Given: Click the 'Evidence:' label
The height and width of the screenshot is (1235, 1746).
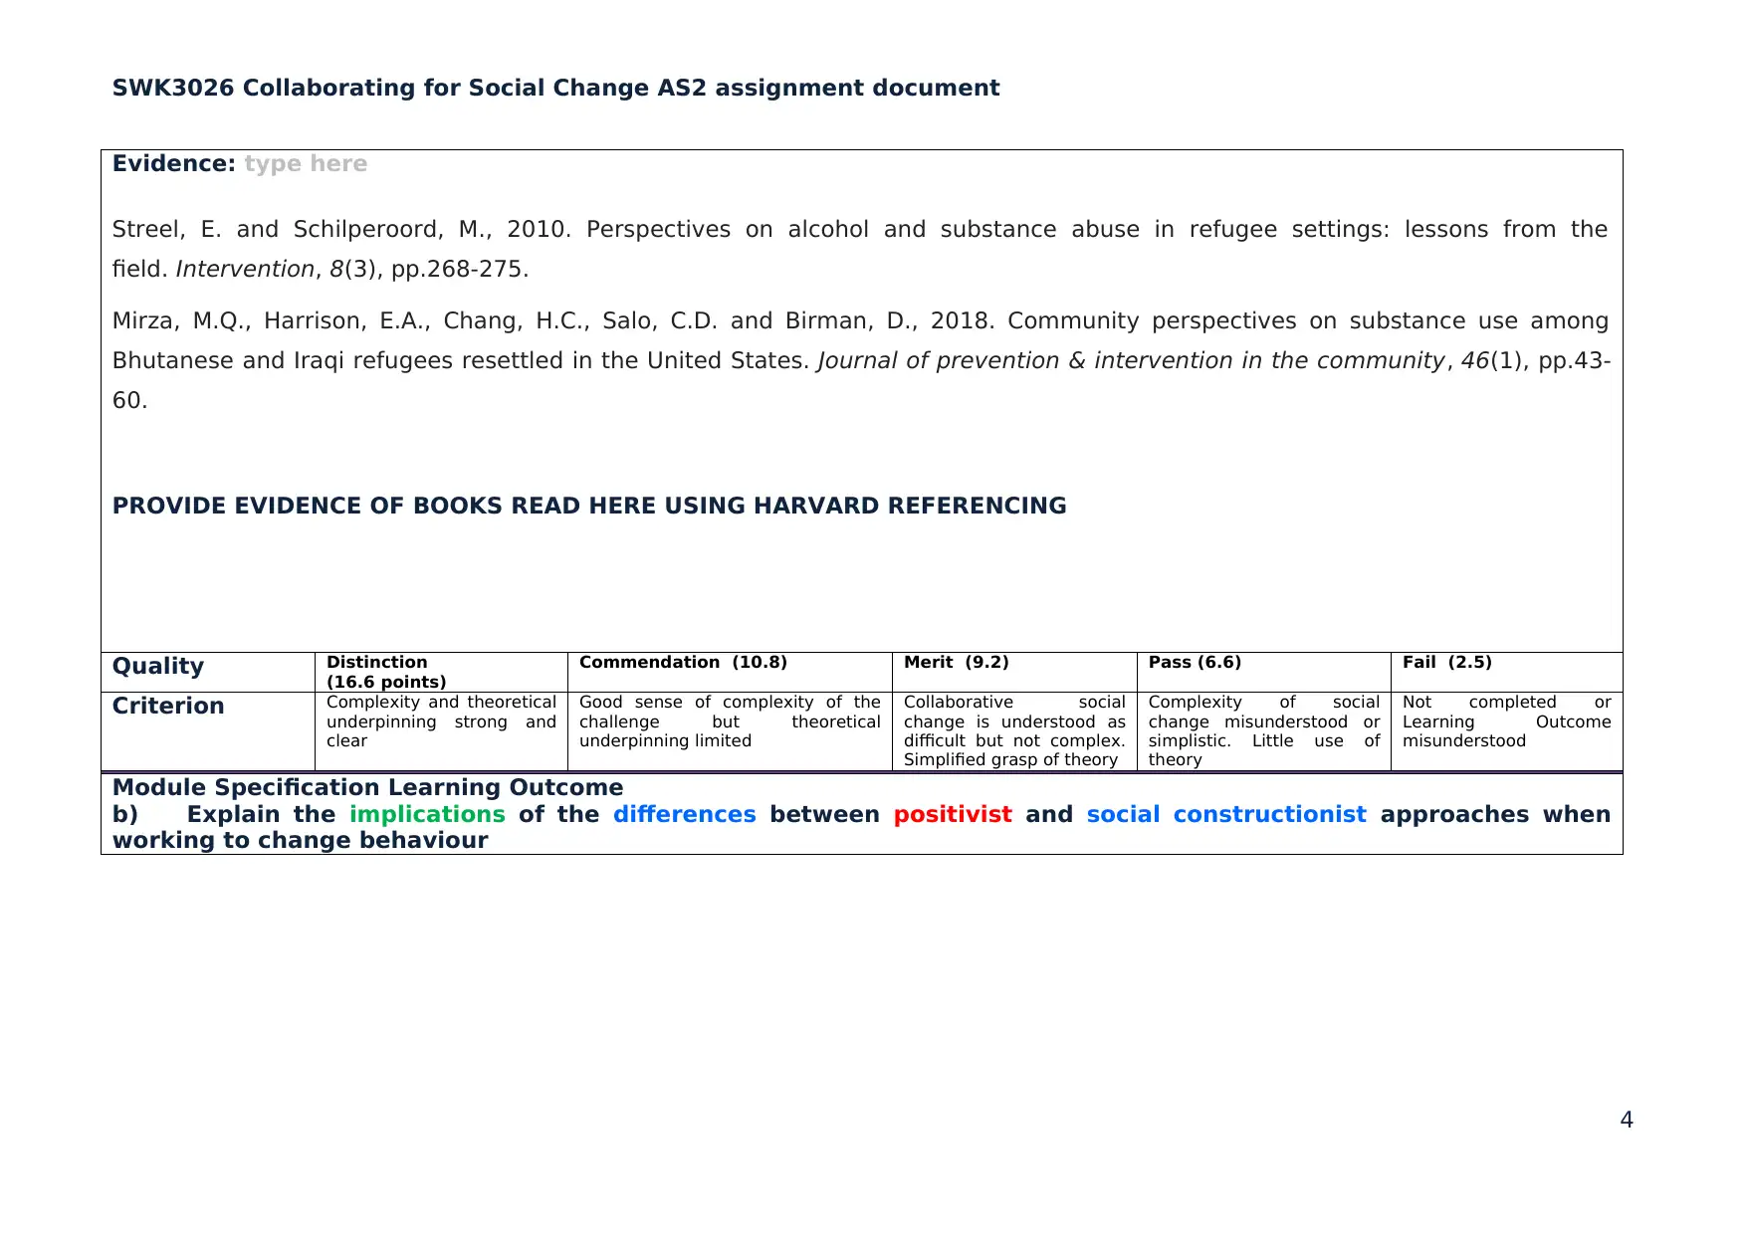Looking at the screenshot, I should [x=173, y=164].
